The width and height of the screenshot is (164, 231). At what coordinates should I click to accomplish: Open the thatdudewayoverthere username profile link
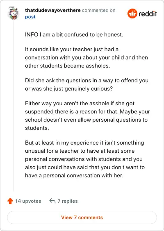[53, 10]
